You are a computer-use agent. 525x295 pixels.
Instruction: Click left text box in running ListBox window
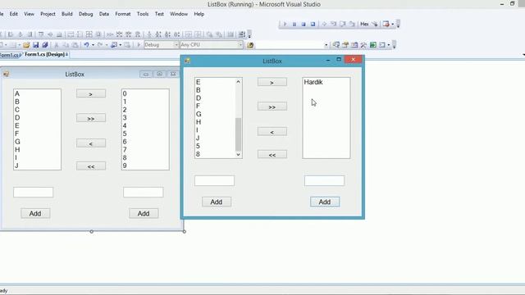214,180
